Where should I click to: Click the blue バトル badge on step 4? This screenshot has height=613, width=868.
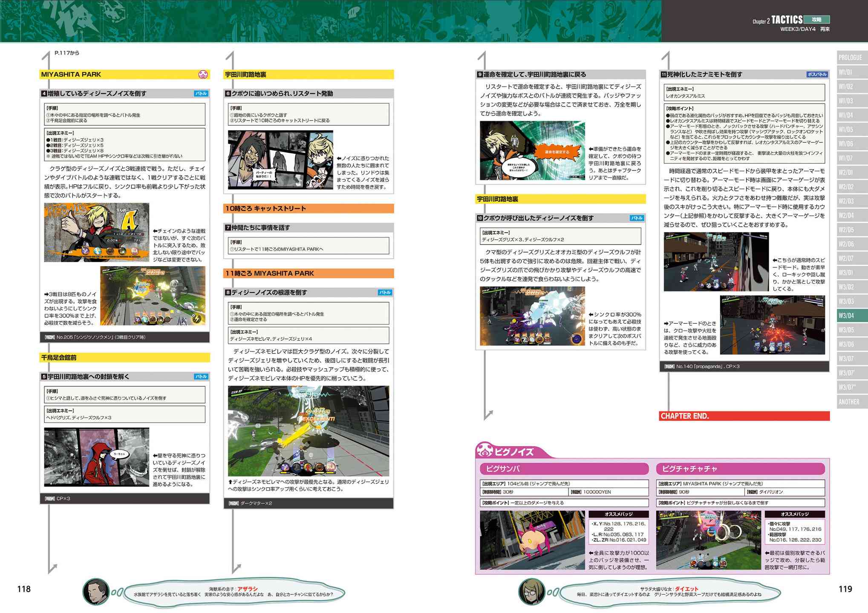click(x=201, y=93)
